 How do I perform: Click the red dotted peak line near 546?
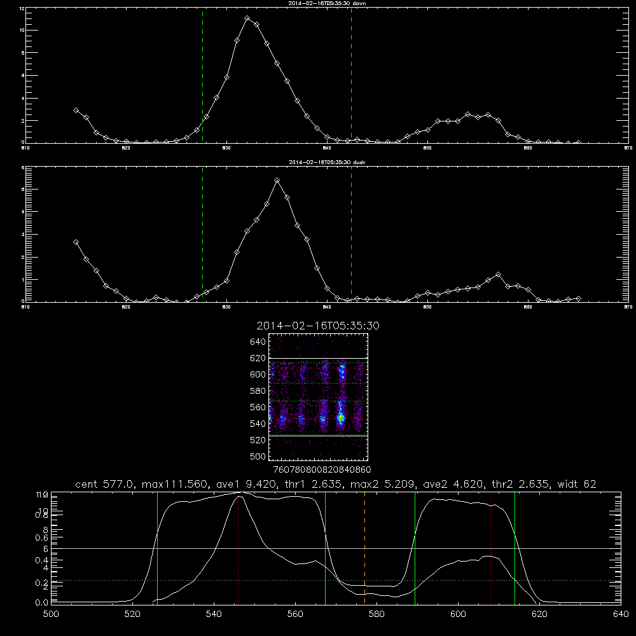[x=238, y=550]
